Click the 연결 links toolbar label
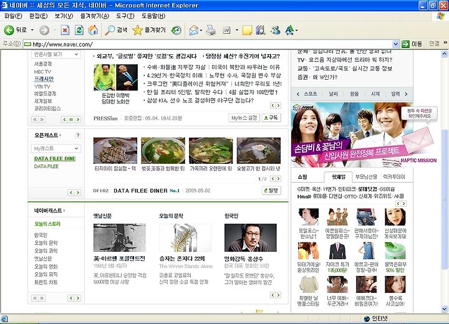 coord(434,44)
